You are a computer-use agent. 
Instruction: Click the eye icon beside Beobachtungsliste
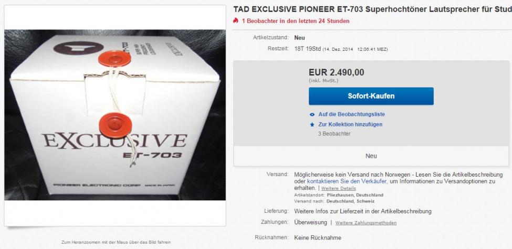point(312,114)
